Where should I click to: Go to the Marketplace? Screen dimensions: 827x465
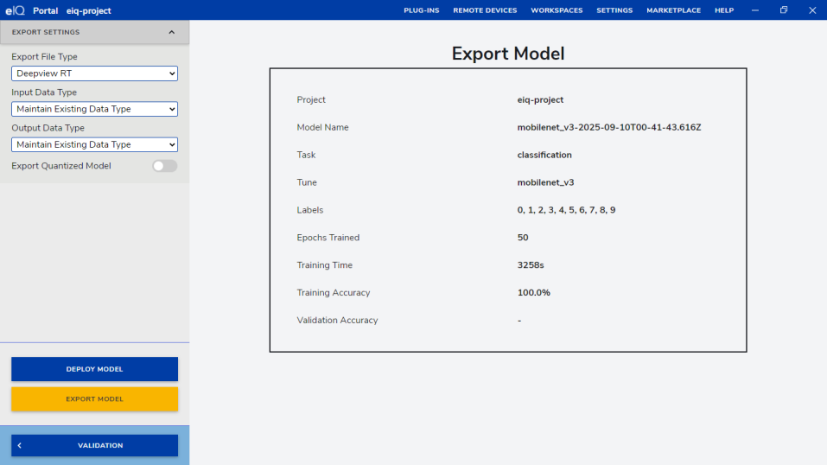coord(673,10)
